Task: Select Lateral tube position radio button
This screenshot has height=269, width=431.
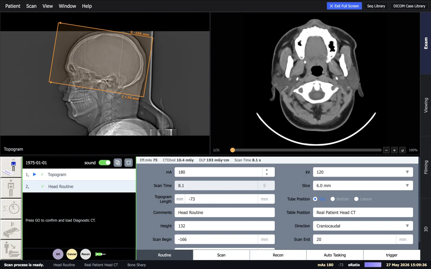Action: coord(356,199)
